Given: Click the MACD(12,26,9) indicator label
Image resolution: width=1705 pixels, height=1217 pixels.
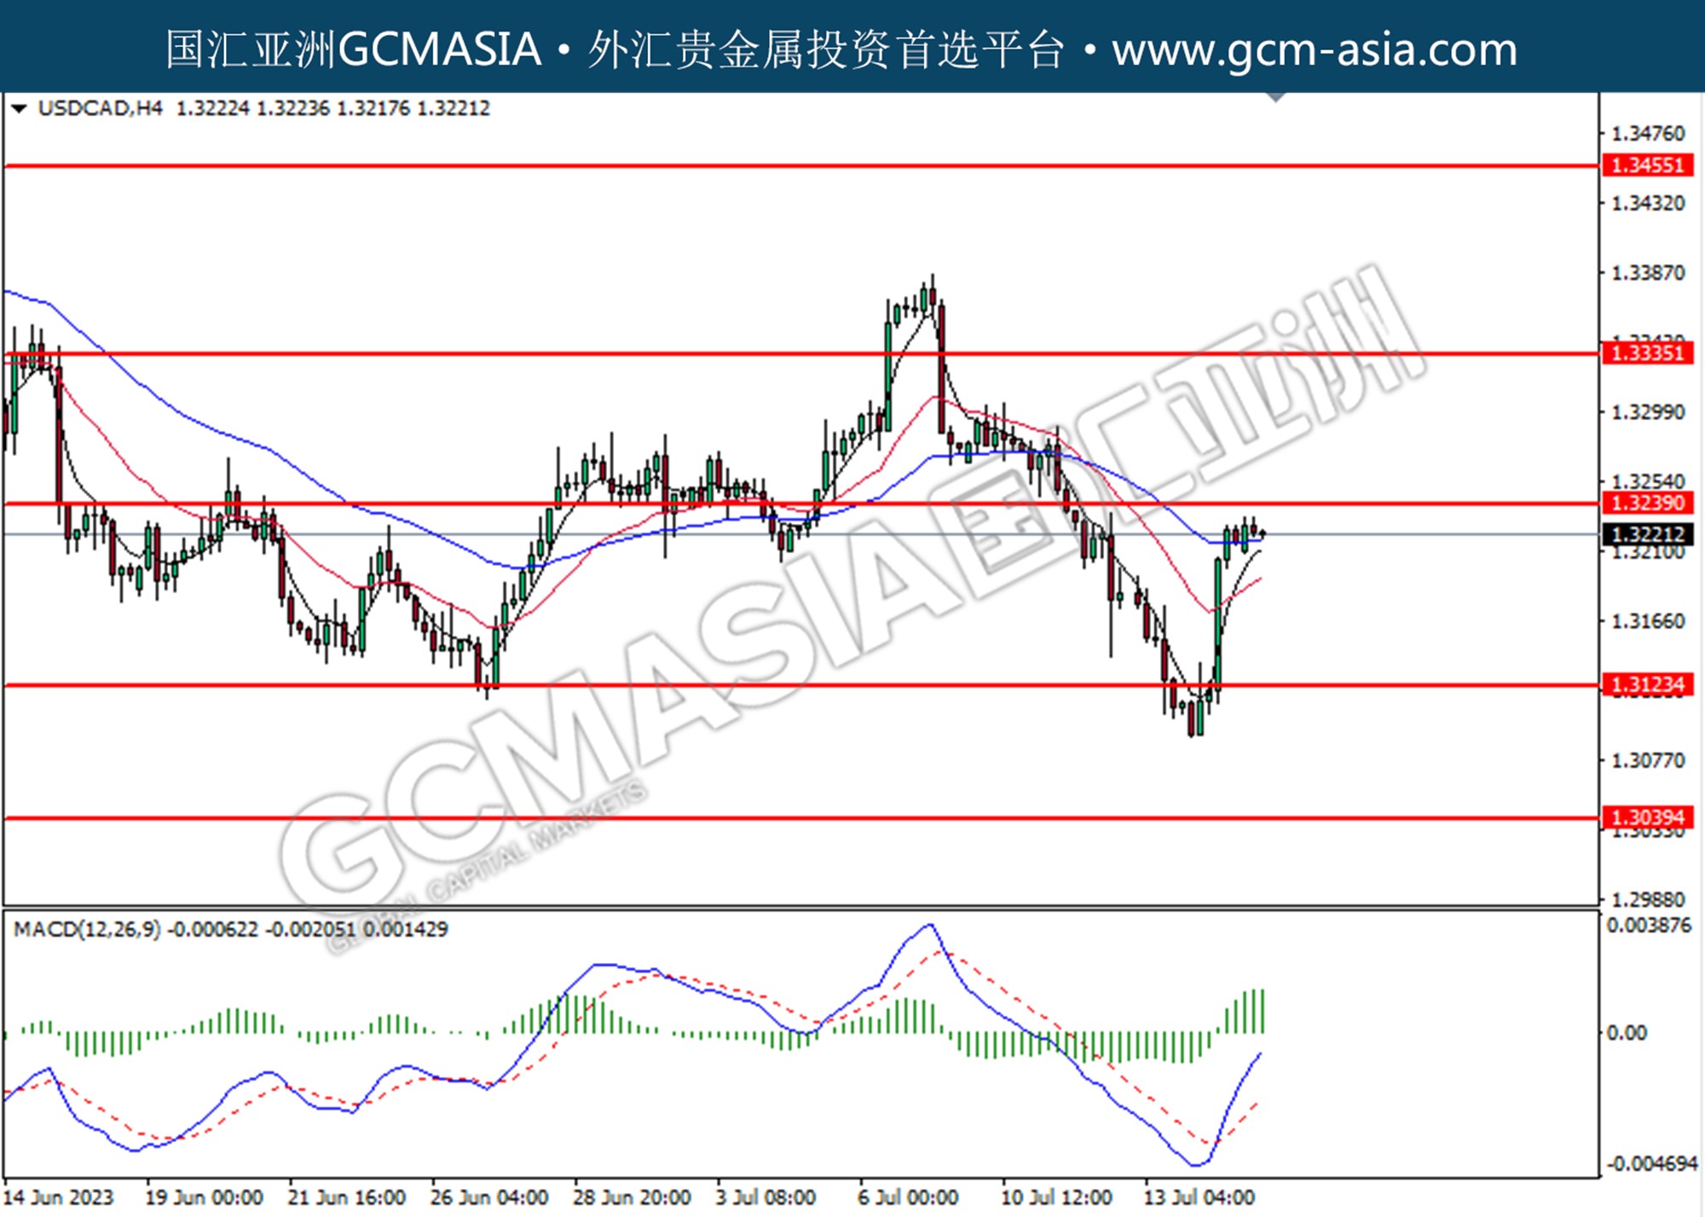Looking at the screenshot, I should [x=87, y=929].
